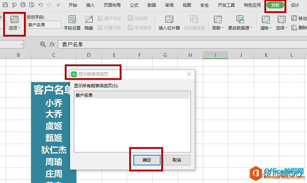Select column G header
Viewport: 307px width, 183px height.
165,55
